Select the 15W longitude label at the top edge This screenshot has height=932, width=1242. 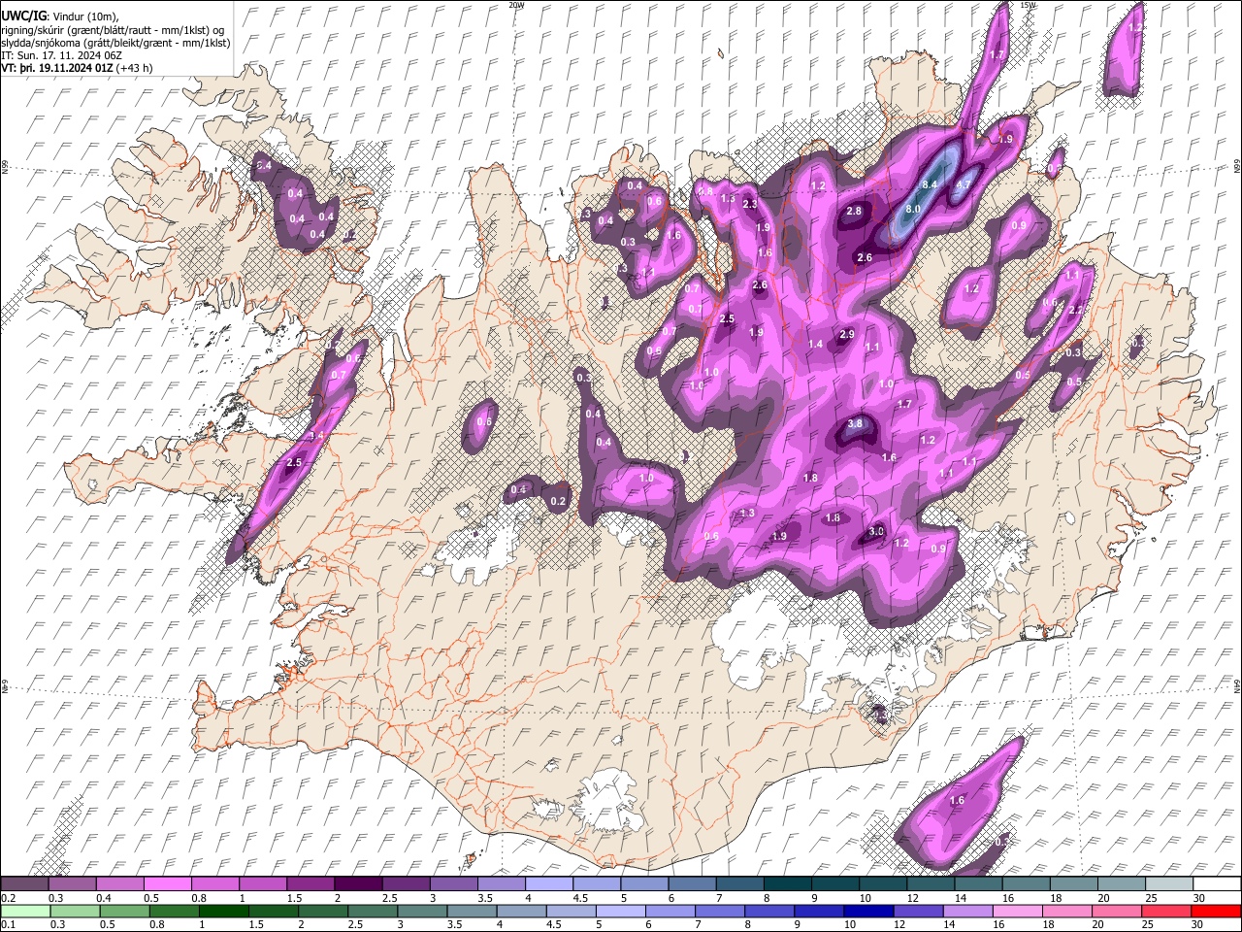coord(1028,5)
